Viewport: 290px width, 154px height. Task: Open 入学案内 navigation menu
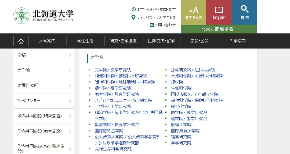(x=238, y=41)
